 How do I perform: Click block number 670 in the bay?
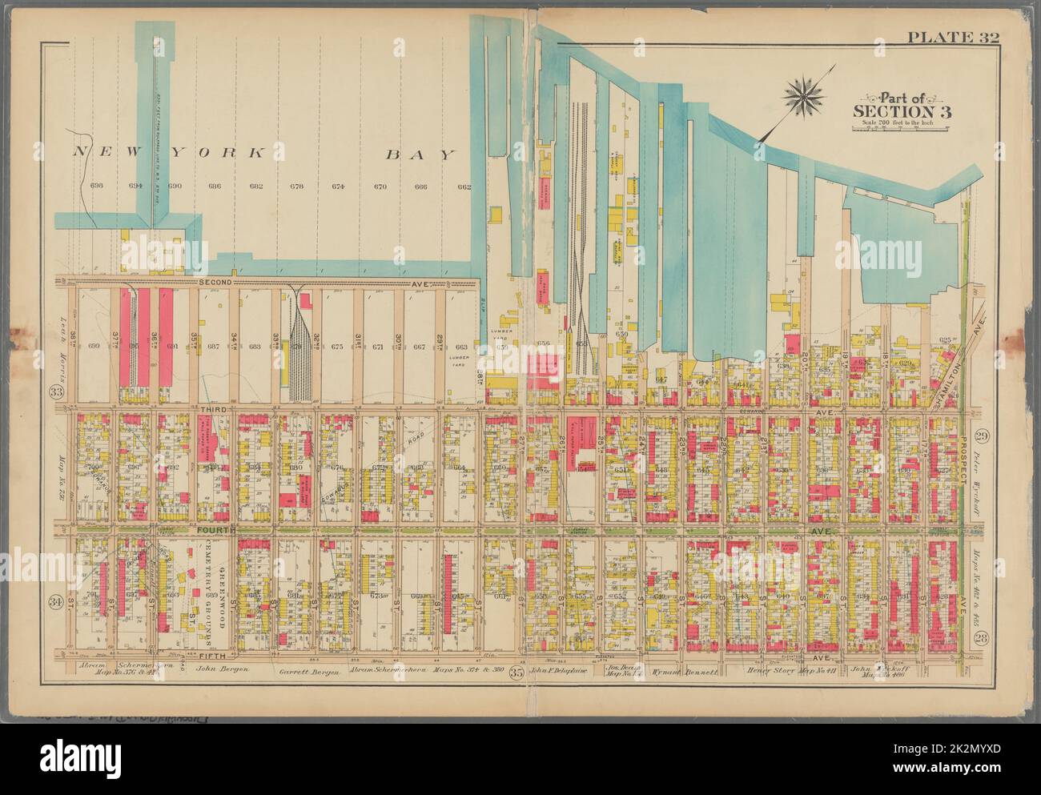[x=380, y=186]
